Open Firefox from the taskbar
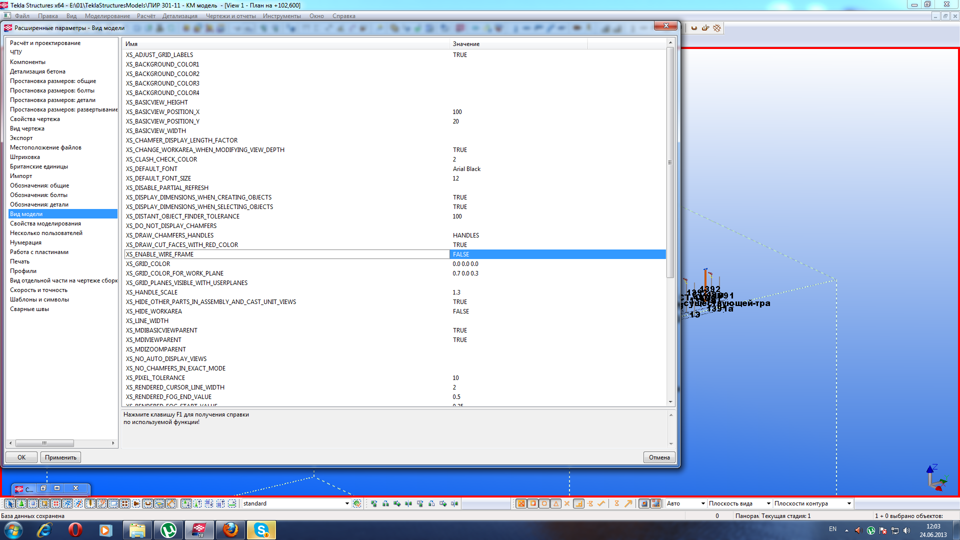Image resolution: width=960 pixels, height=540 pixels. [230, 529]
